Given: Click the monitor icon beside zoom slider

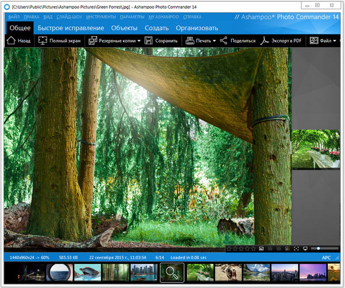Looking at the screenshot, I should tap(305, 248).
